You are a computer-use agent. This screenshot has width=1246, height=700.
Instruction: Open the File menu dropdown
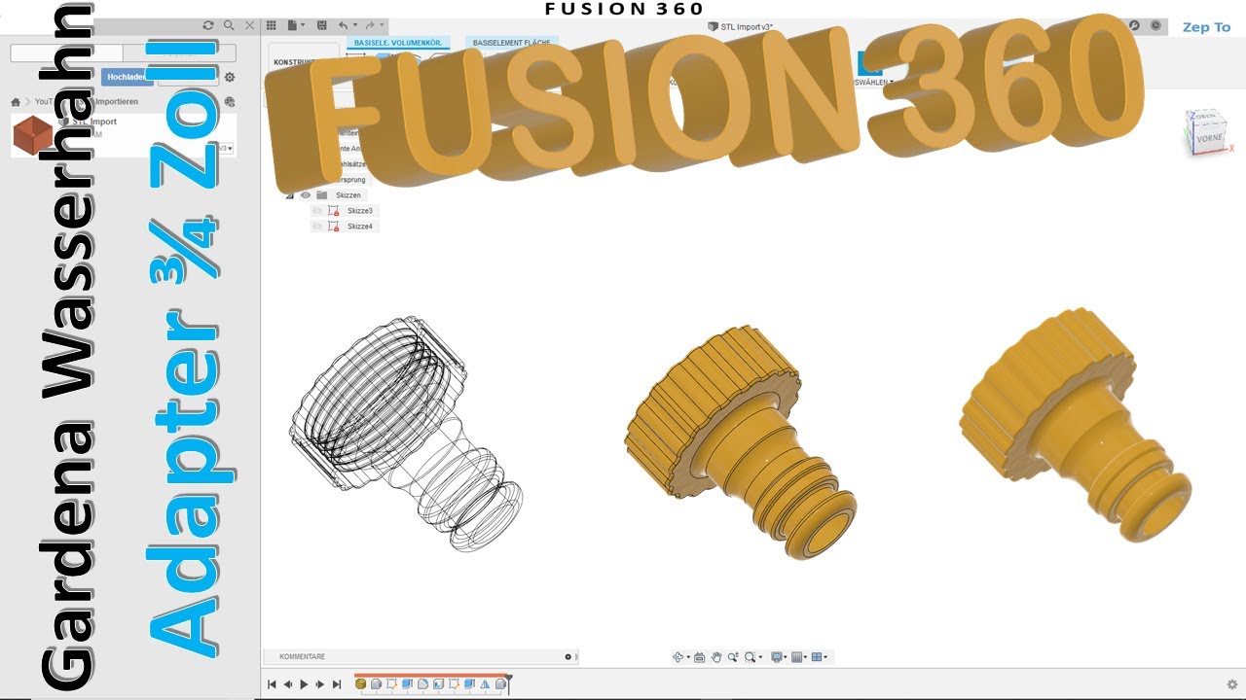296,25
